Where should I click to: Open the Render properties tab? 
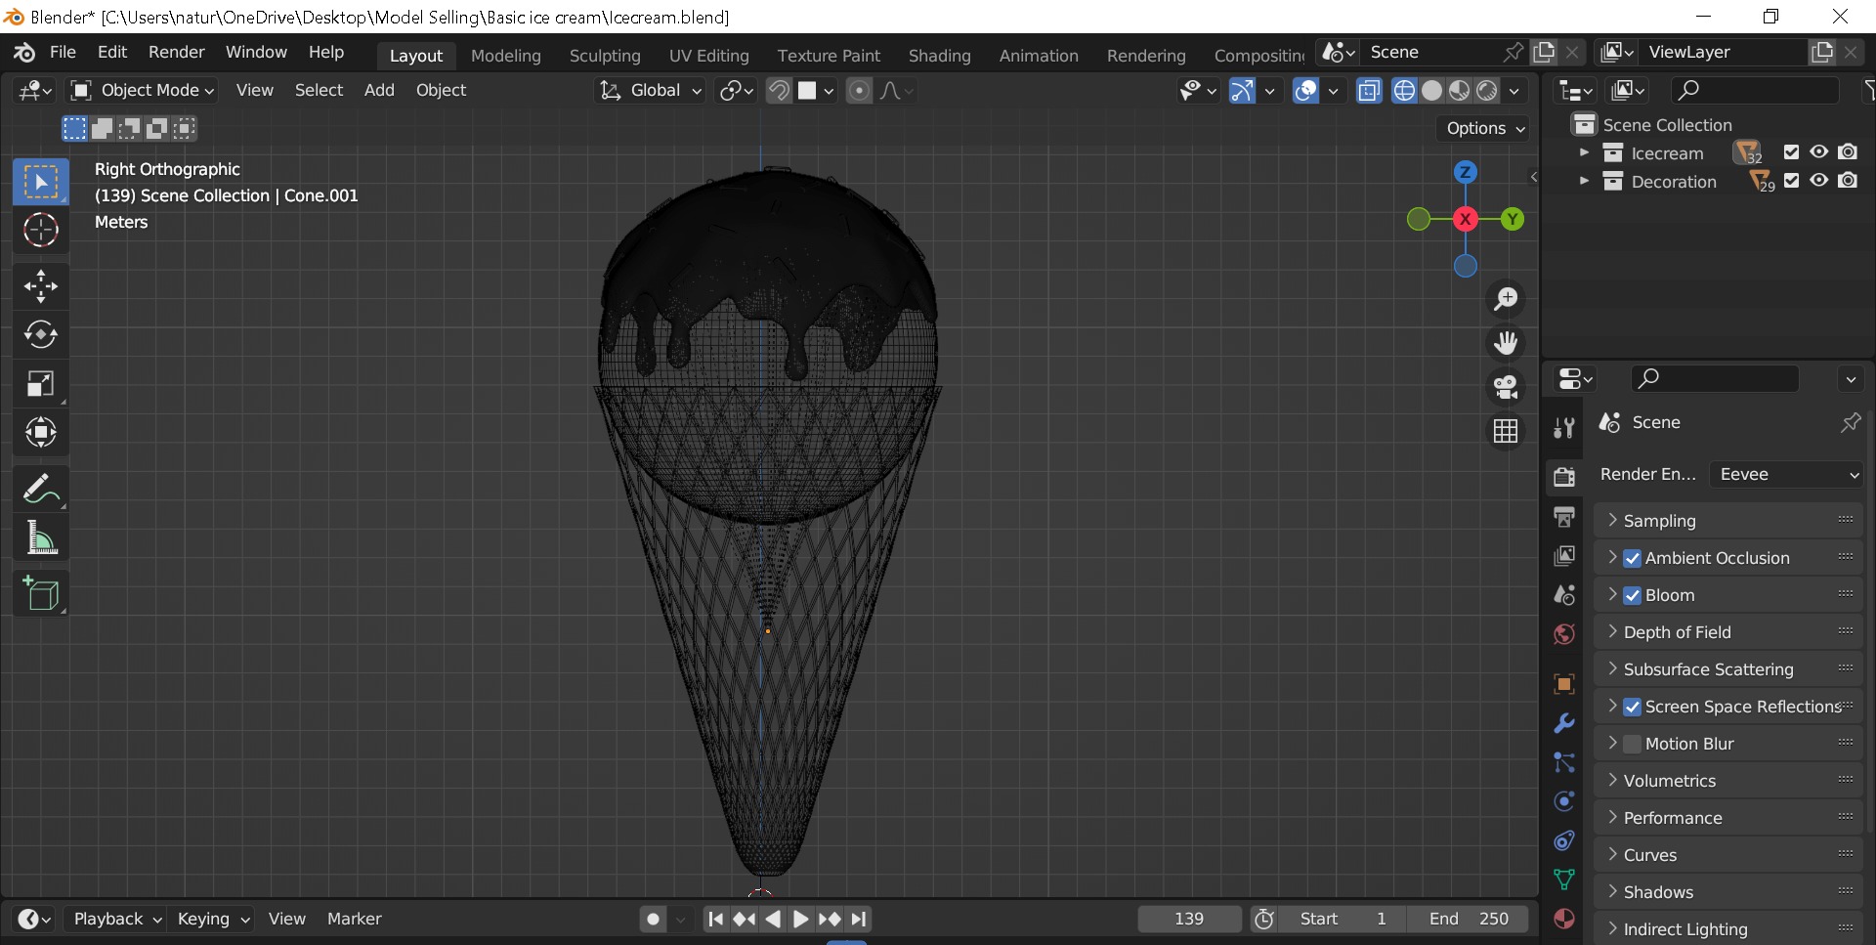click(x=1564, y=476)
